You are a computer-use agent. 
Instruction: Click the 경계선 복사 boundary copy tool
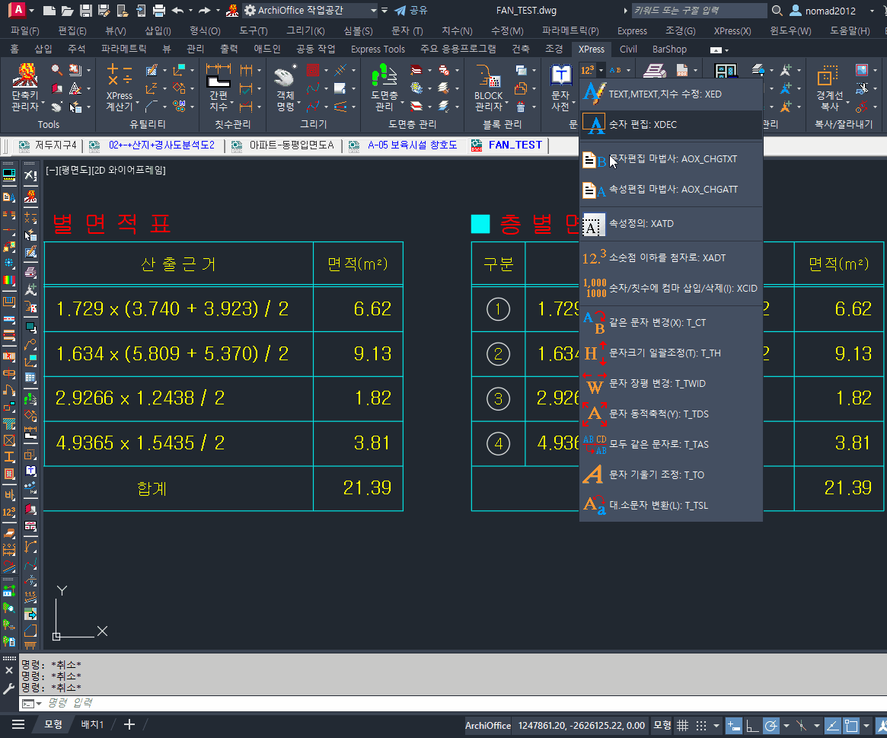coord(829,87)
